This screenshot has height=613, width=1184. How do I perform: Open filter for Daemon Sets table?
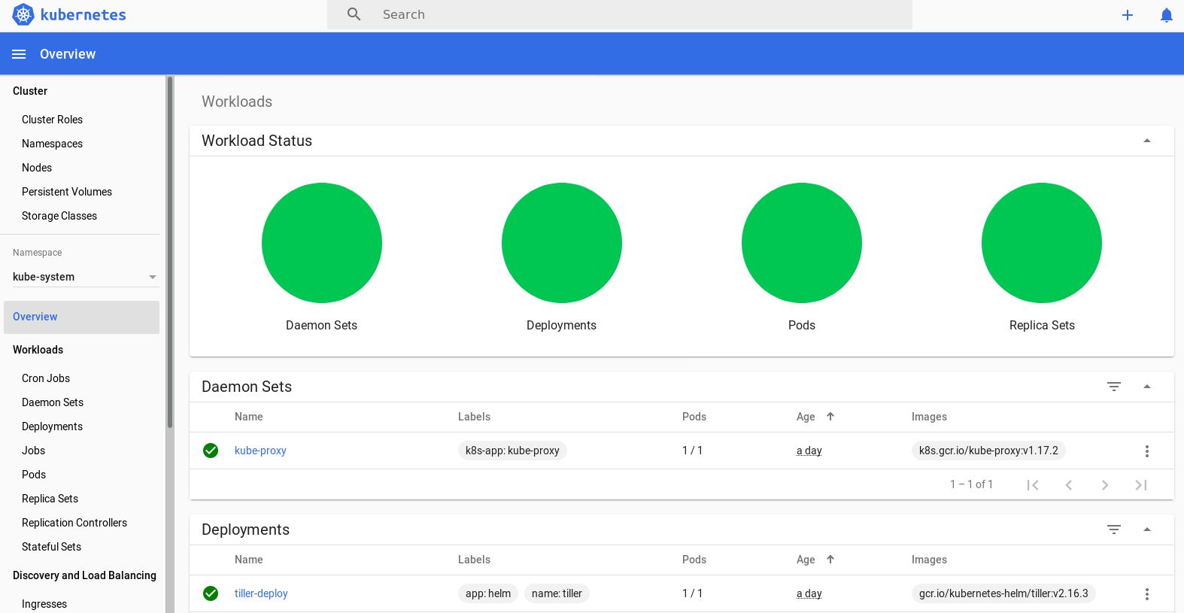pos(1114,387)
